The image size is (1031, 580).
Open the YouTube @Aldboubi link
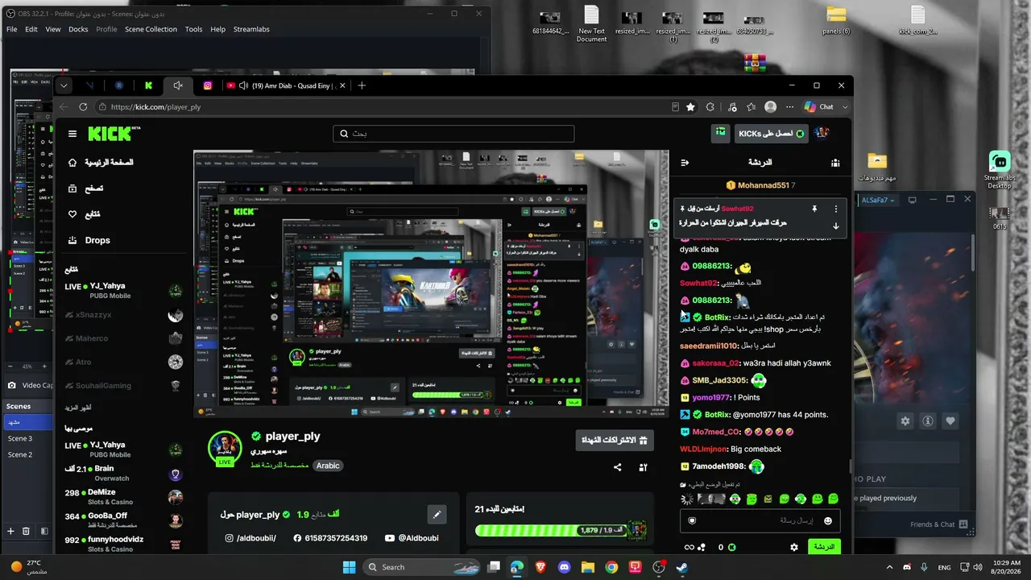click(412, 538)
